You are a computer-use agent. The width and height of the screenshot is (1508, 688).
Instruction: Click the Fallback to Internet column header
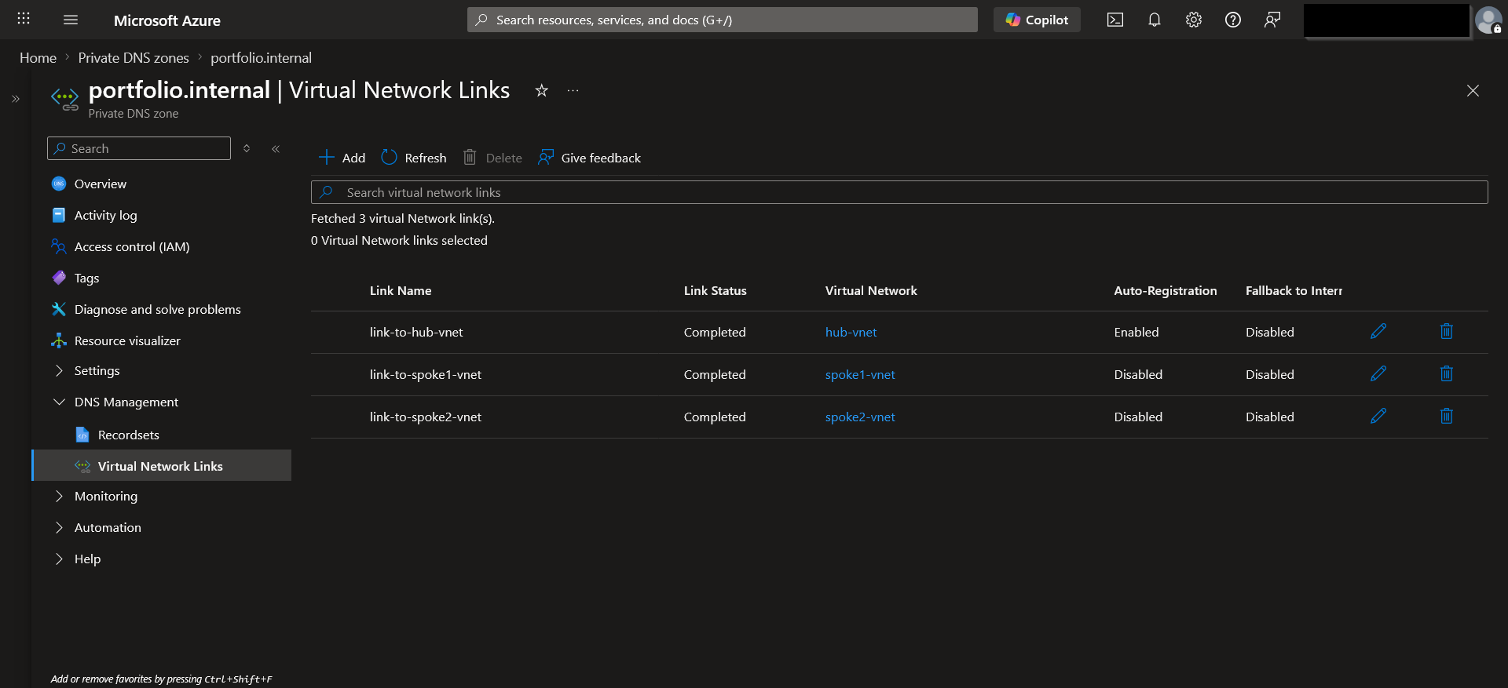[x=1294, y=290]
